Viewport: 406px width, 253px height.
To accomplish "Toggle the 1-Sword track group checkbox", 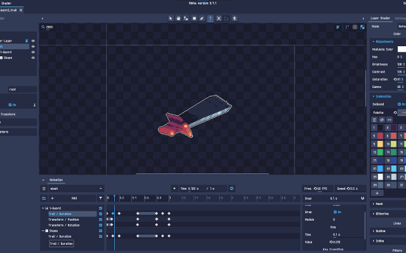I will coord(100,208).
